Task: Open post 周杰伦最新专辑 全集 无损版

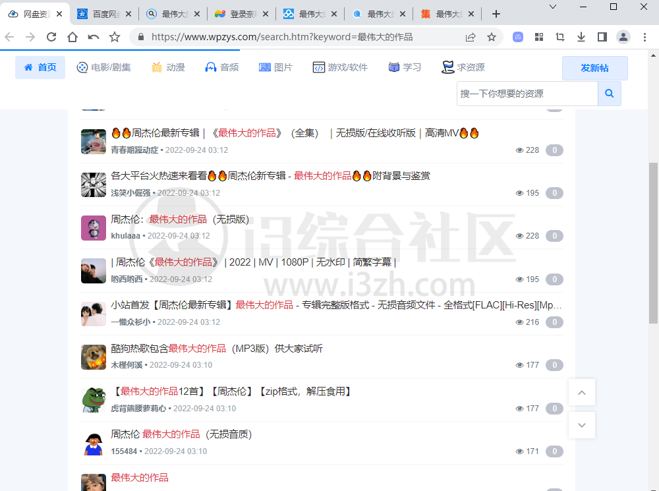Action: pos(295,133)
